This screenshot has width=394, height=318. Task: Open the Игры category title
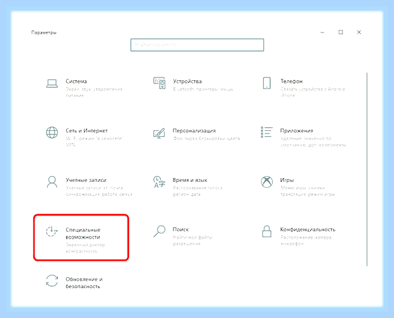[287, 180]
